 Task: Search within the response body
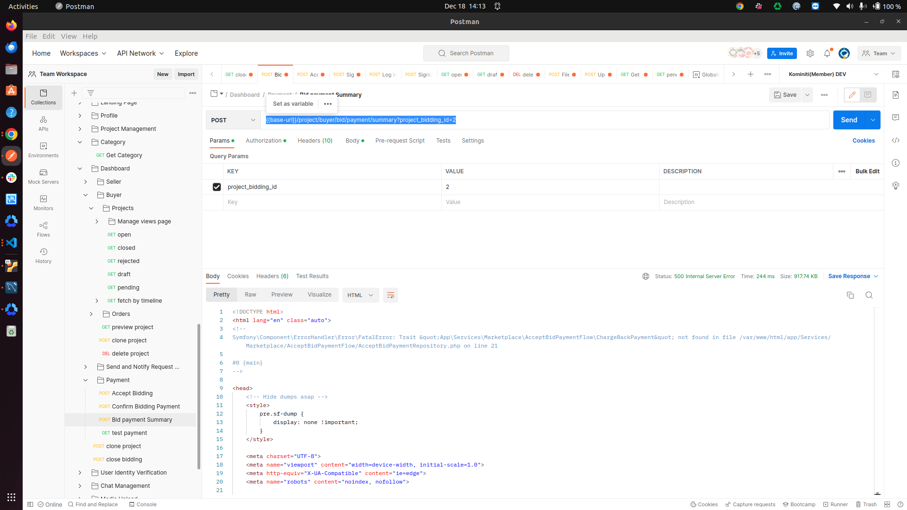(x=869, y=295)
